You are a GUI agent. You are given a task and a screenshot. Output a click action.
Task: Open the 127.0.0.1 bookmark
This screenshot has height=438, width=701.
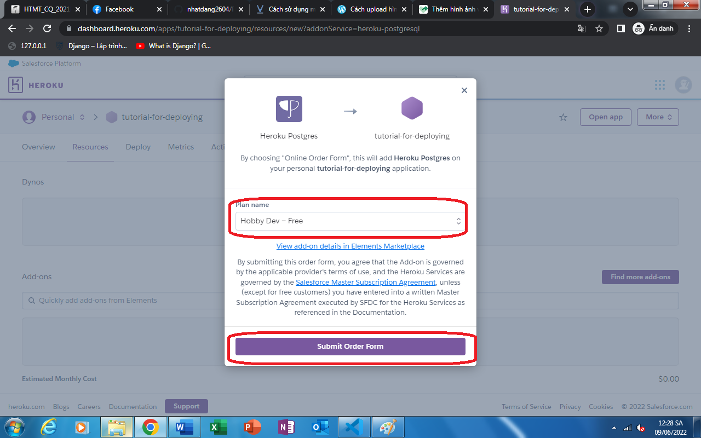(27, 46)
